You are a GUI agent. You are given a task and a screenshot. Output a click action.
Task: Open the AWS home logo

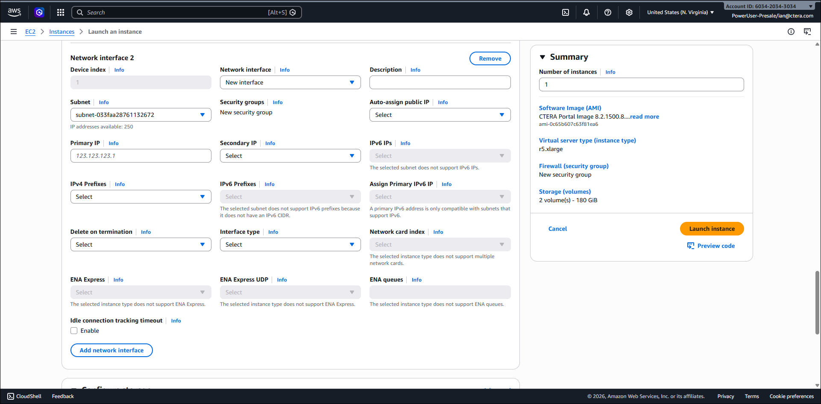[x=14, y=12]
